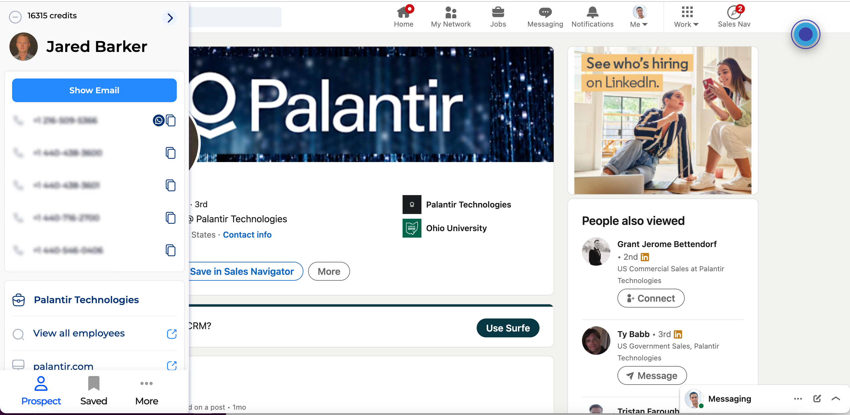Copy the third phone number
This screenshot has height=415, width=850.
(171, 185)
